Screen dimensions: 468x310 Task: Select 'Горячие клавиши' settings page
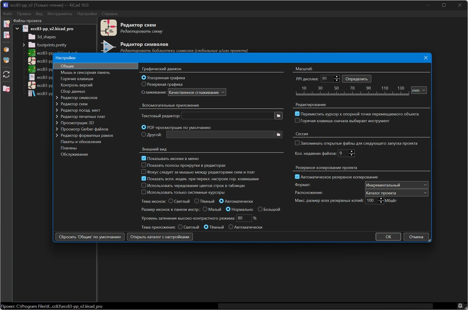point(77,79)
